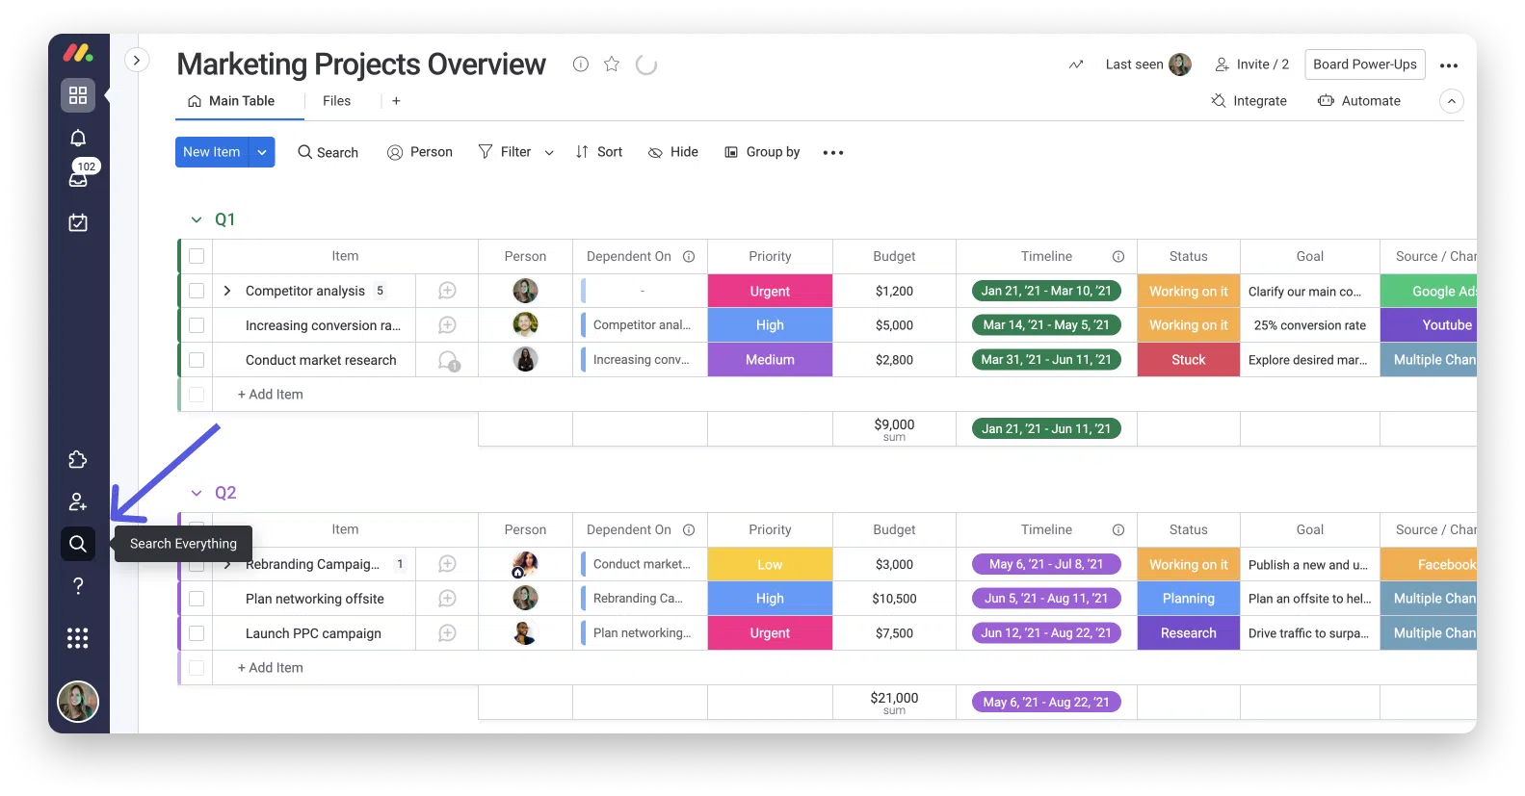The image size is (1525, 796).
Task: Click the Board Power-Ups button
Action: point(1364,64)
